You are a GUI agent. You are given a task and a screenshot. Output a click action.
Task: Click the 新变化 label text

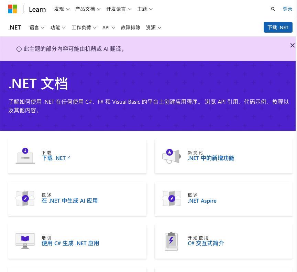point(195,152)
